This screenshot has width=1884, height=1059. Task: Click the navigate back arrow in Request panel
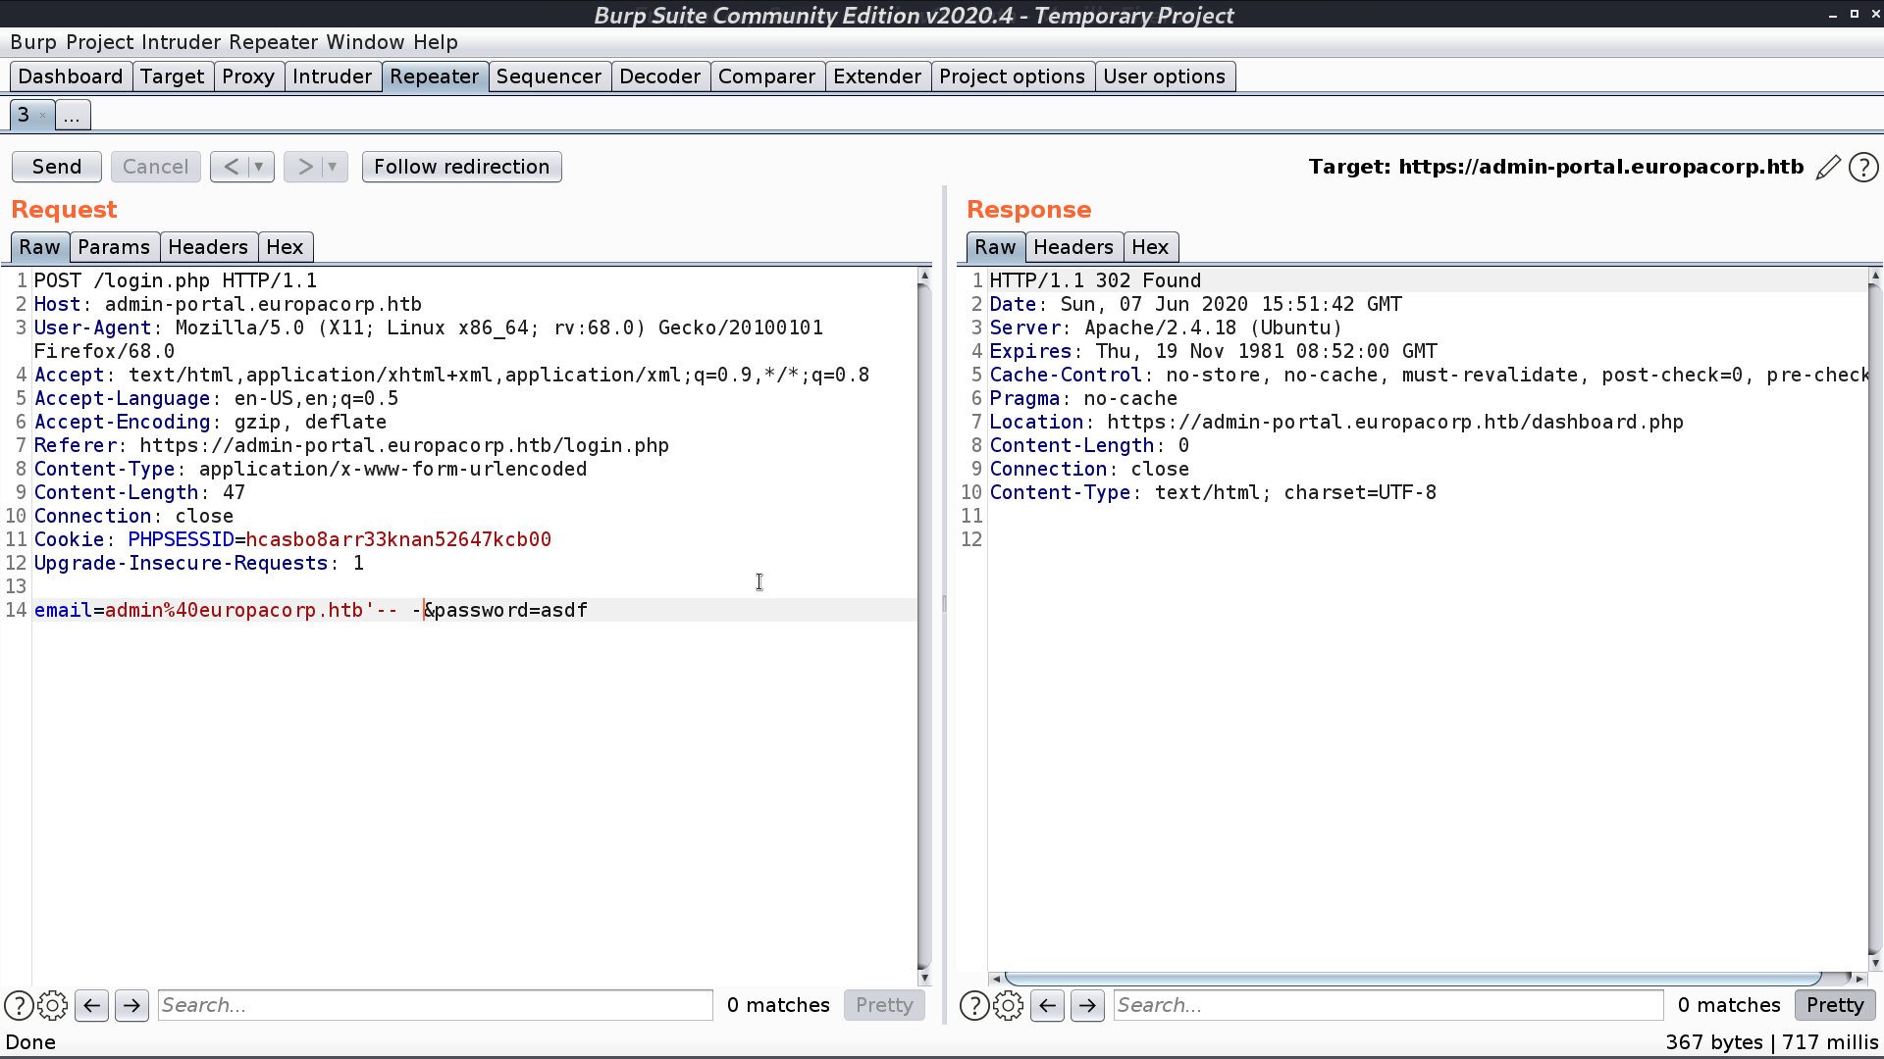click(90, 1005)
